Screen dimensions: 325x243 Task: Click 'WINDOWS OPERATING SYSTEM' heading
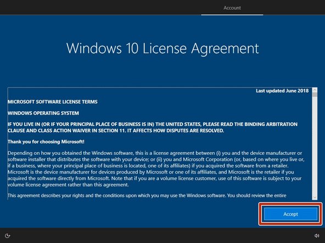tap(43, 113)
